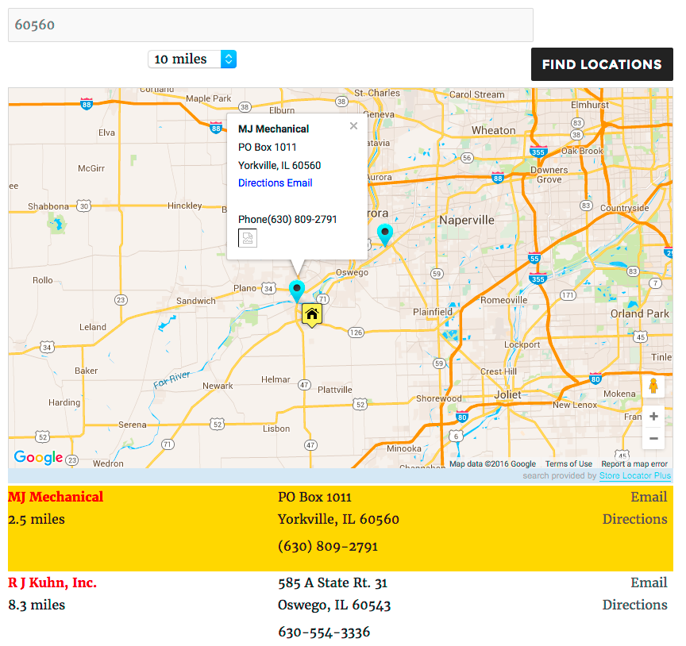Click the Orland Park map label

point(640,313)
